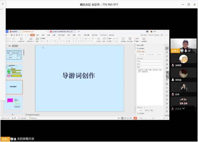
Task: Adjust the zoom slider in status bar
Action: [x=153, y=118]
